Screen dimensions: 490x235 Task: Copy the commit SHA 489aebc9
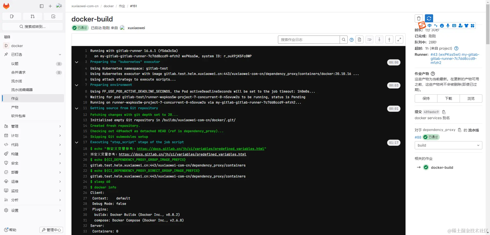444,112
